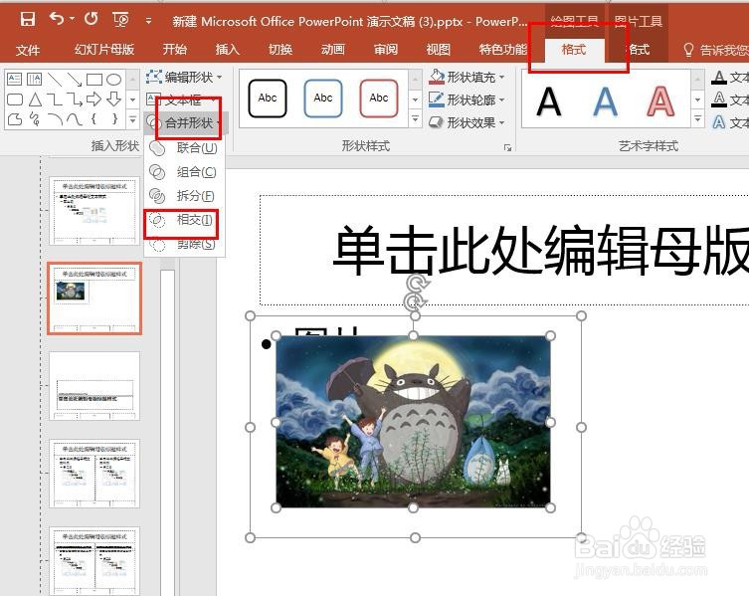Pick the down block arrow shape
Viewport: 749px width, 596px height.
click(x=113, y=99)
